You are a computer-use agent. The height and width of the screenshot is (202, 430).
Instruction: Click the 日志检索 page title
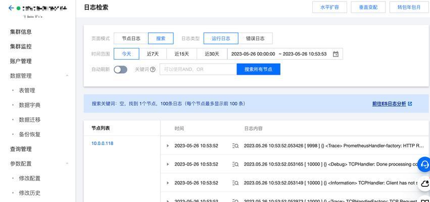[96, 8]
